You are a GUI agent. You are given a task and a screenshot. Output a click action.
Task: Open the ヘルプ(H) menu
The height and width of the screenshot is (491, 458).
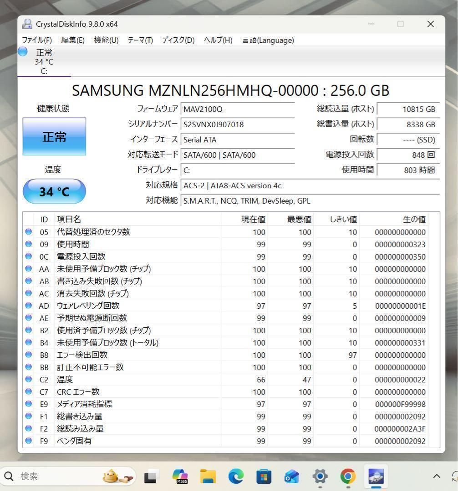pyautogui.click(x=218, y=40)
